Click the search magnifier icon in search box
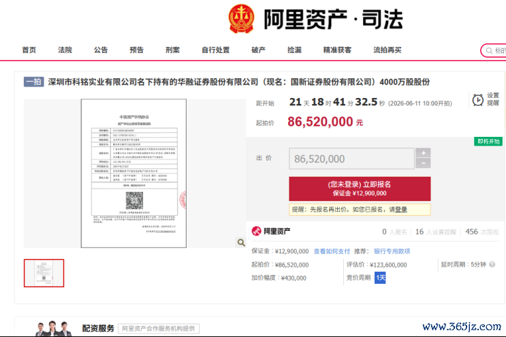 click(489, 50)
